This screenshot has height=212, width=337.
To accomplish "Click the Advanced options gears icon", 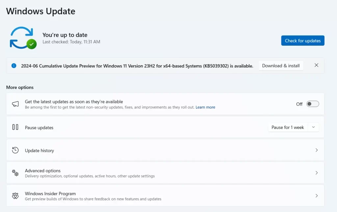I will (15, 173).
